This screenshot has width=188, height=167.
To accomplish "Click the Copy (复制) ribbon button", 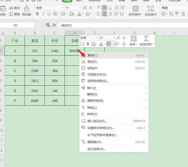I will click(15, 14).
